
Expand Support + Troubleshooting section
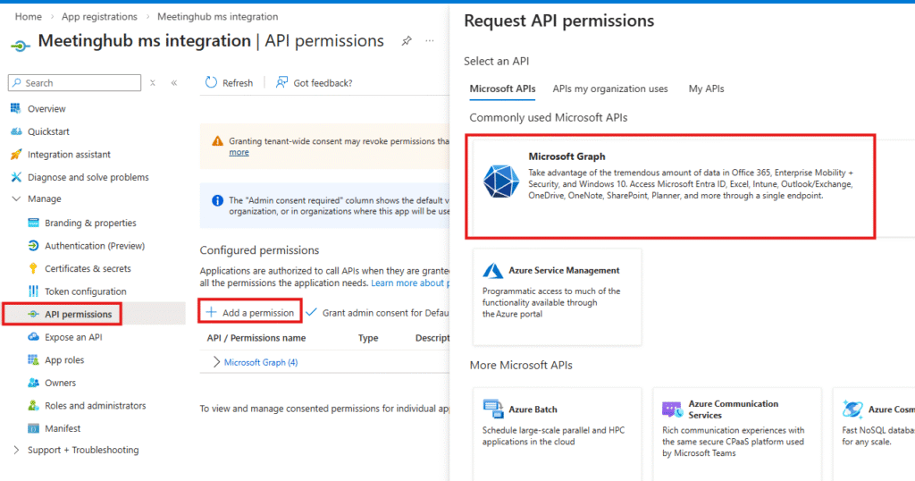(16, 450)
